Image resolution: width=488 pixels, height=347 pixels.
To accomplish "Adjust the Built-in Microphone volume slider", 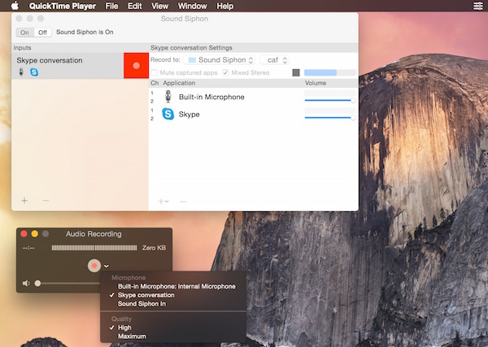I will point(330,100).
